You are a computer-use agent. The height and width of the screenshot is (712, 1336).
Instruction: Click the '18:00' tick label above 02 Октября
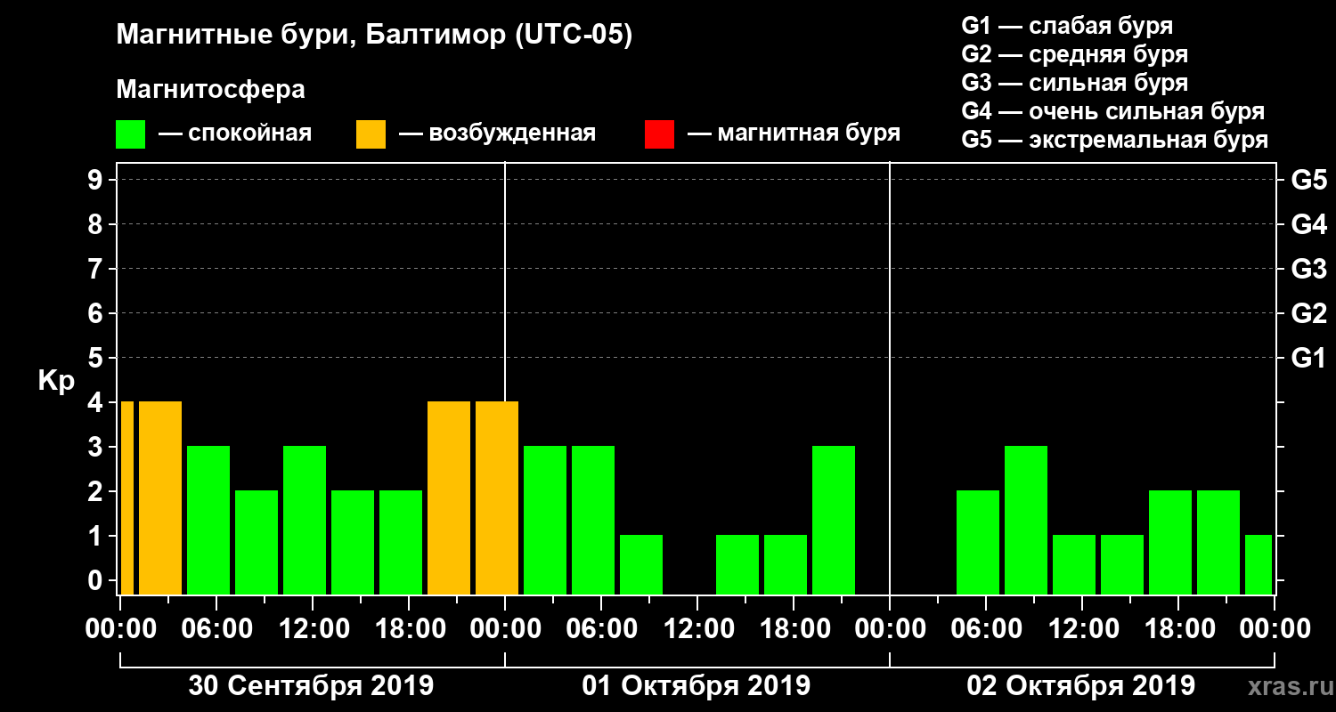[1178, 628]
